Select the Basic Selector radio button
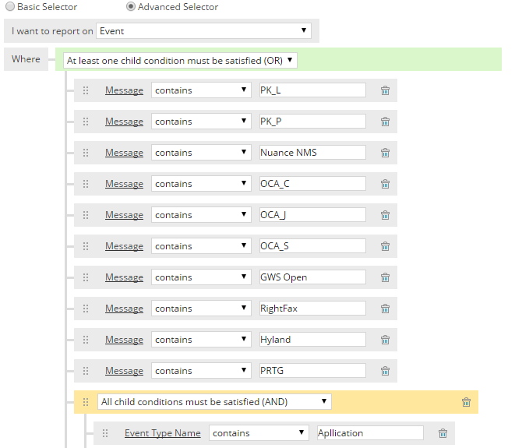The width and height of the screenshot is (515, 448). click(10, 6)
